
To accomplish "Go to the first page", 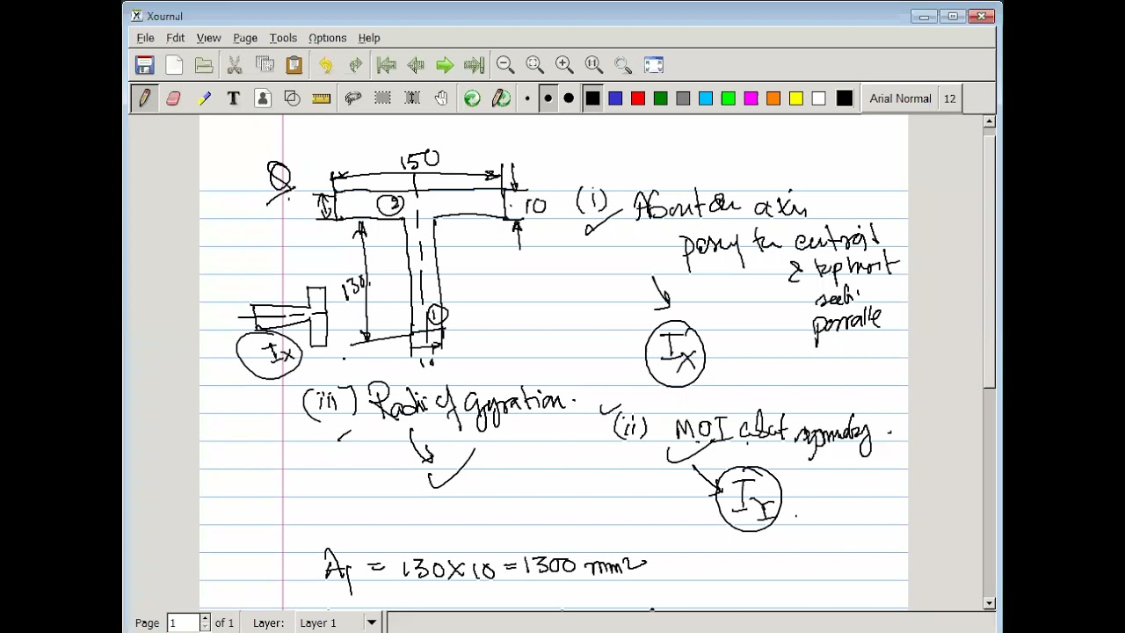I will click(386, 64).
